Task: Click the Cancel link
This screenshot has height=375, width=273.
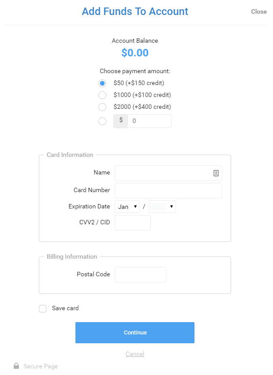Action: point(135,354)
